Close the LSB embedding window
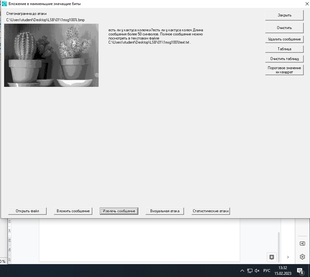The width and height of the screenshot is (310, 277). pyautogui.click(x=307, y=4)
